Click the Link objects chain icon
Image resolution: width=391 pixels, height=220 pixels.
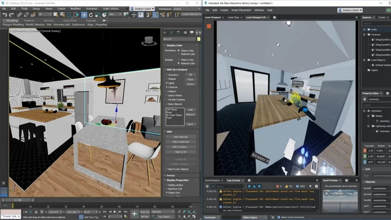point(19,15)
